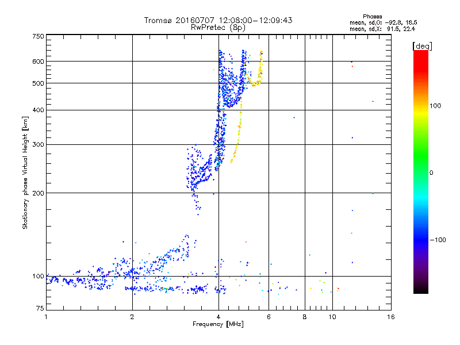The height and width of the screenshot is (345, 460).
Task: Click the X-axis label '2'
Action: pyautogui.click(x=132, y=317)
